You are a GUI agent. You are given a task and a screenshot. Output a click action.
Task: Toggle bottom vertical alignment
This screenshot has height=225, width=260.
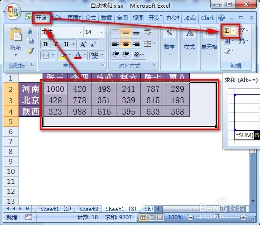point(136,32)
